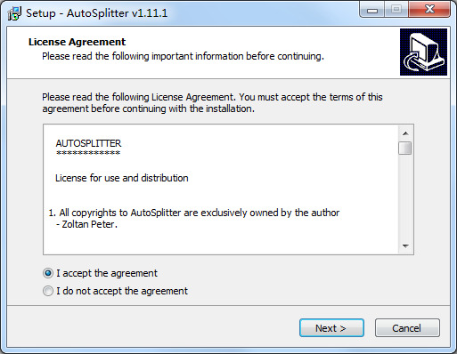
Task: Click the computer setup wizard image
Action: tap(423, 52)
